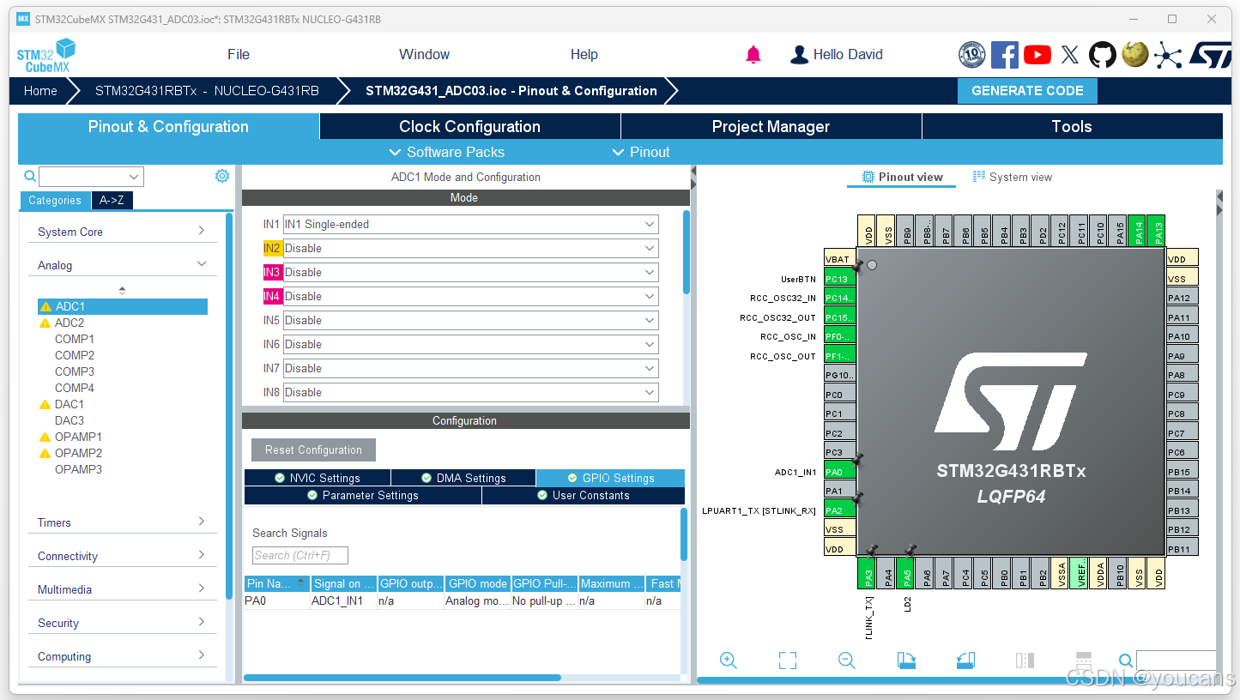Viewport: 1240px width, 700px height.
Task: Click the ST logo in the header
Action: pos(1209,55)
